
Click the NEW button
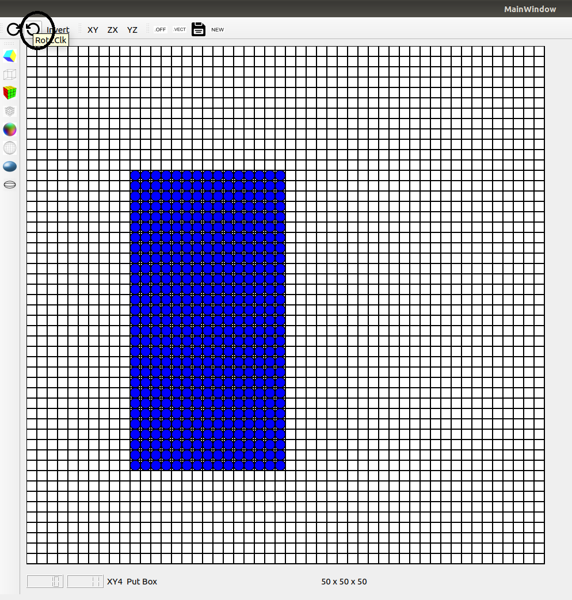[218, 29]
